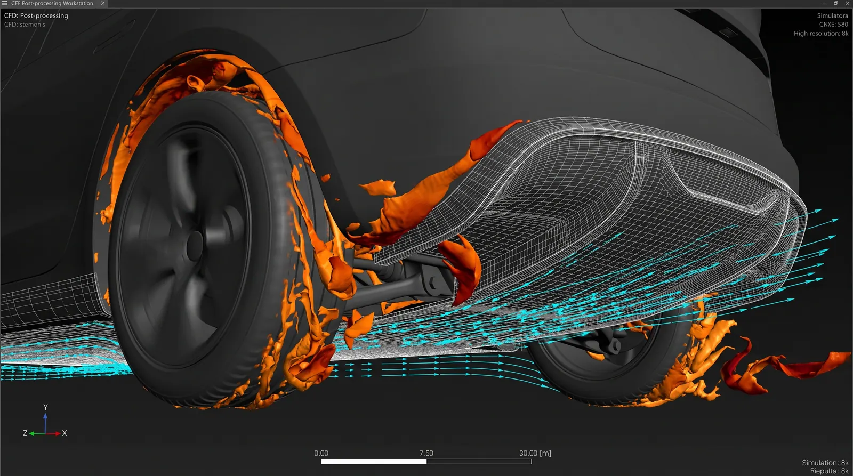Minimize the workstation window
Viewport: 853px width, 476px height.
coord(825,3)
